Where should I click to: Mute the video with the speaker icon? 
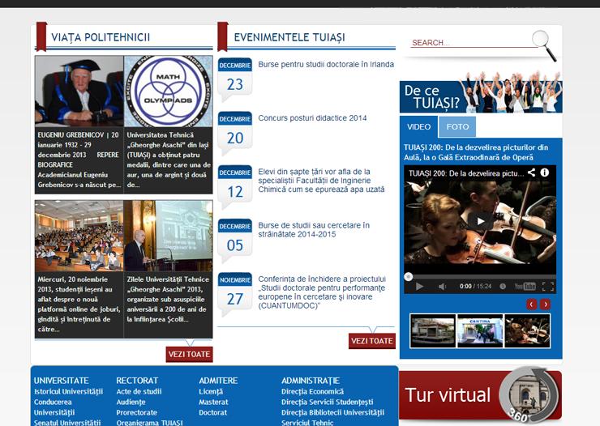pyautogui.click(x=442, y=286)
